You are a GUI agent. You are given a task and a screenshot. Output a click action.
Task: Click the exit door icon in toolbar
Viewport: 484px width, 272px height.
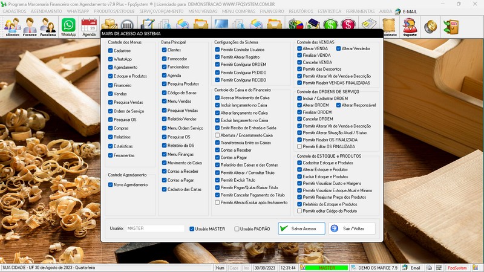(x=450, y=26)
